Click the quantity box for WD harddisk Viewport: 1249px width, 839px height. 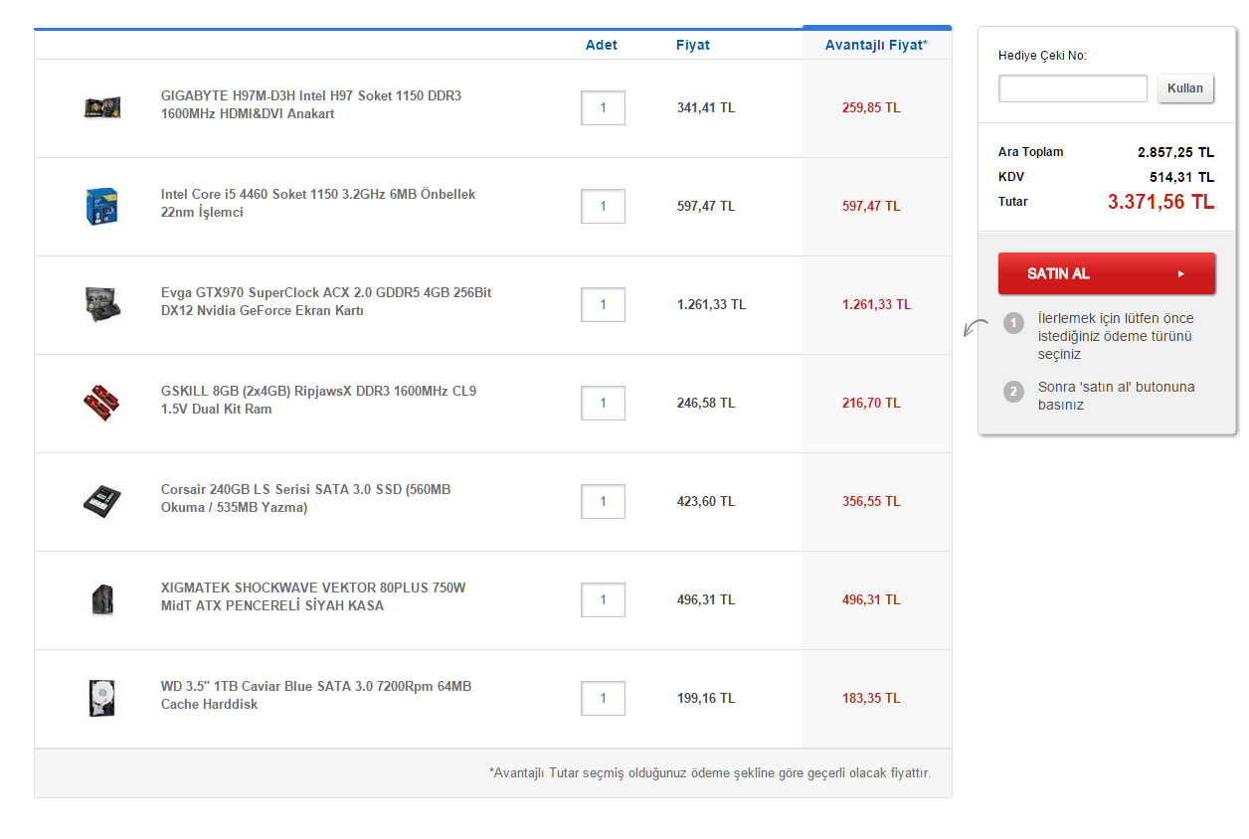pos(603,698)
